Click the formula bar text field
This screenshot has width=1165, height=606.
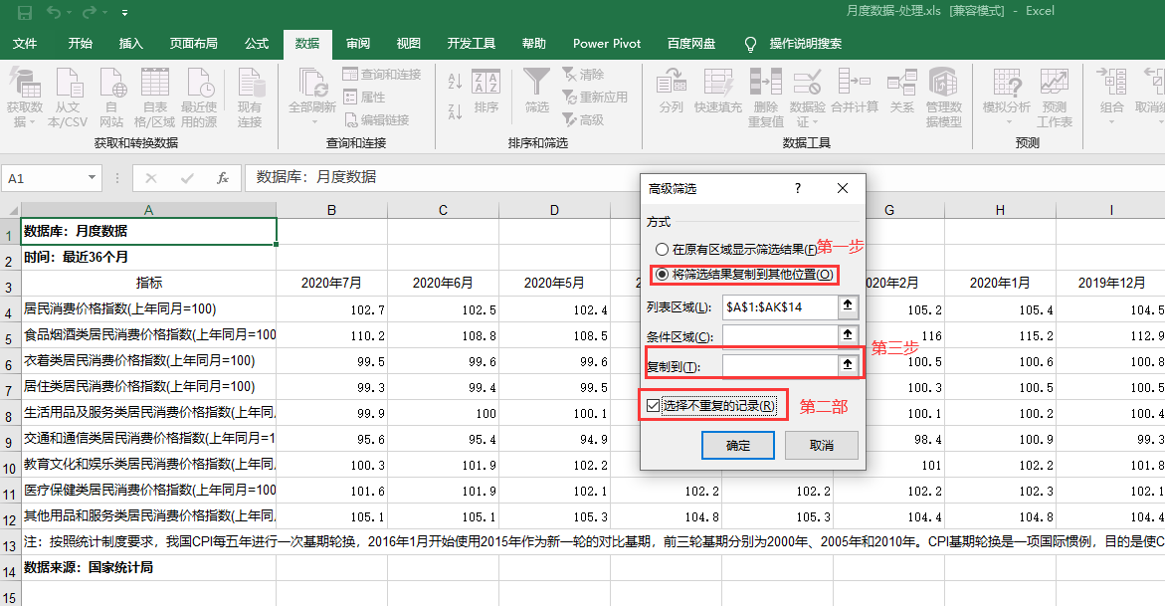point(705,178)
